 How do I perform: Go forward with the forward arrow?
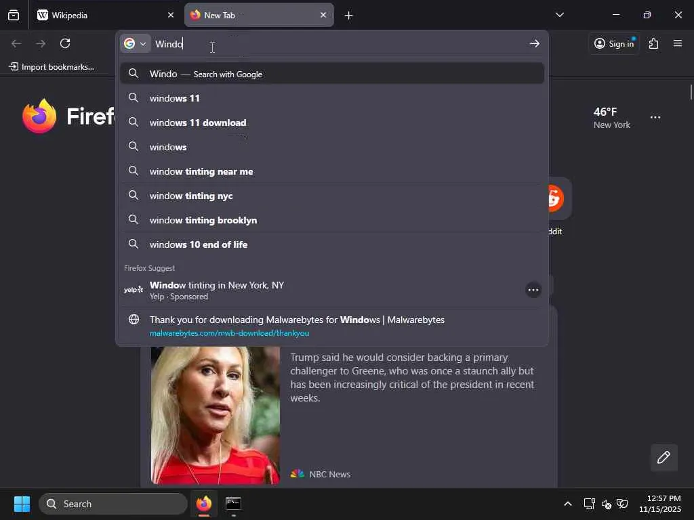pos(41,43)
